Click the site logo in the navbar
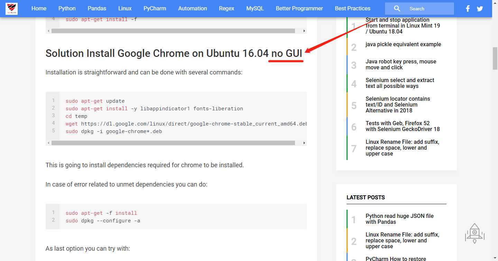 pyautogui.click(x=11, y=9)
